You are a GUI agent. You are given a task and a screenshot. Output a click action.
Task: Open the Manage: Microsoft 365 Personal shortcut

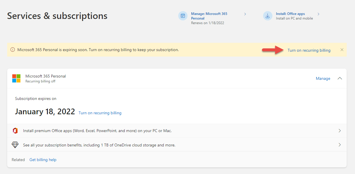tap(209, 16)
